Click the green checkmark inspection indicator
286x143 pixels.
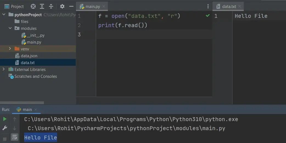click(208, 16)
